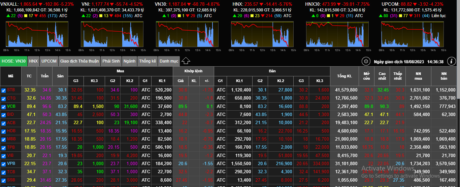The height and width of the screenshot is (187, 460).
Task: Toggle the VCB row checkbox
Action: 3,107
